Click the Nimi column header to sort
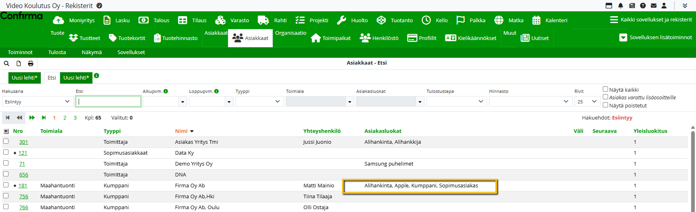This screenshot has width=696, height=212. [x=181, y=131]
